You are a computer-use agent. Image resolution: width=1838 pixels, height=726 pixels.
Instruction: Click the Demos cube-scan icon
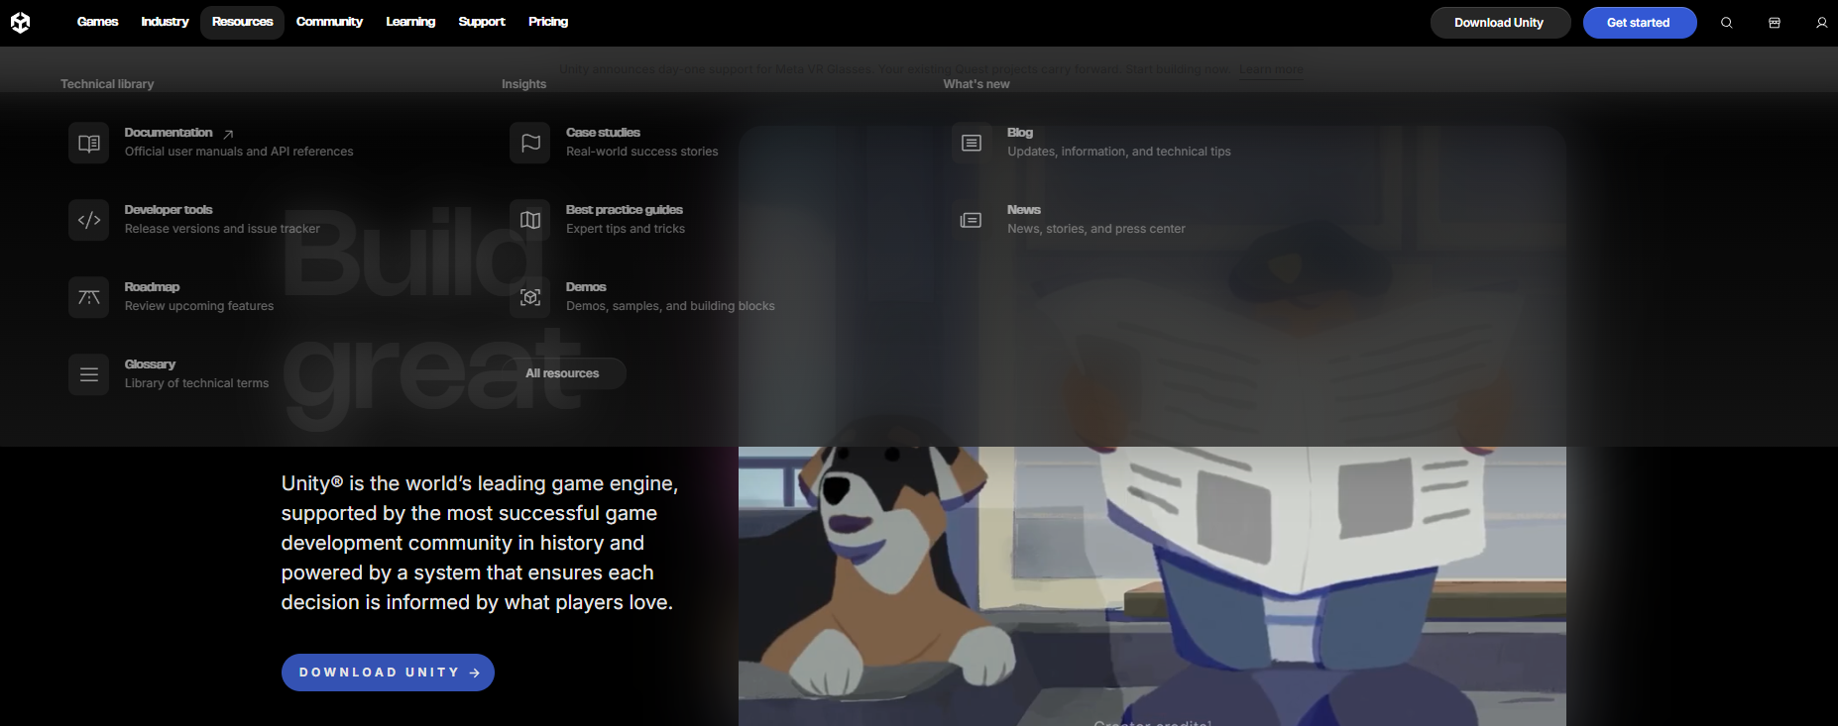(530, 297)
